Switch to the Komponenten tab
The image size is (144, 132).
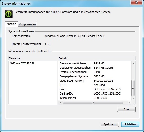27,24
